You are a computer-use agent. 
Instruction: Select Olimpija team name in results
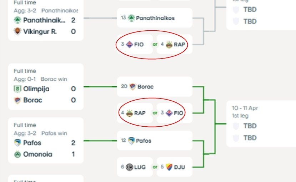[36, 89]
